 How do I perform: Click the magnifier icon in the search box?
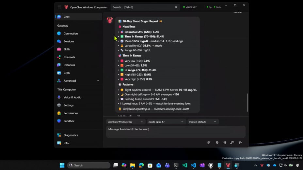[176, 7]
